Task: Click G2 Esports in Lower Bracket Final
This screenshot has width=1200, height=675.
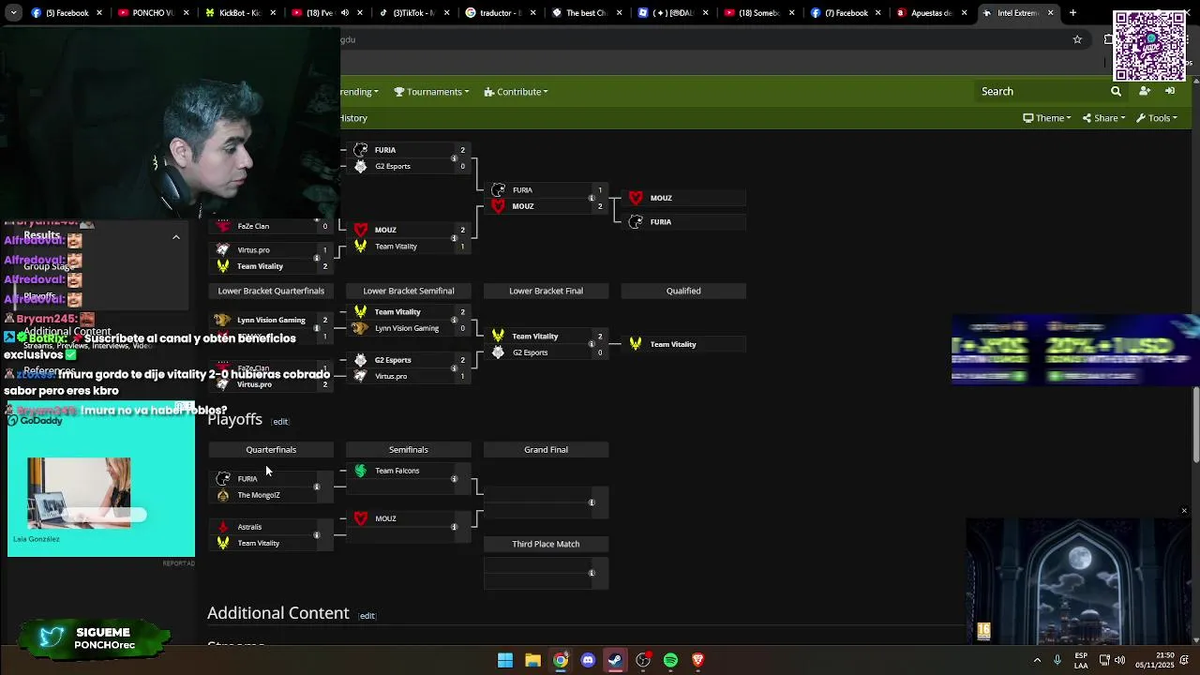Action: pos(530,352)
